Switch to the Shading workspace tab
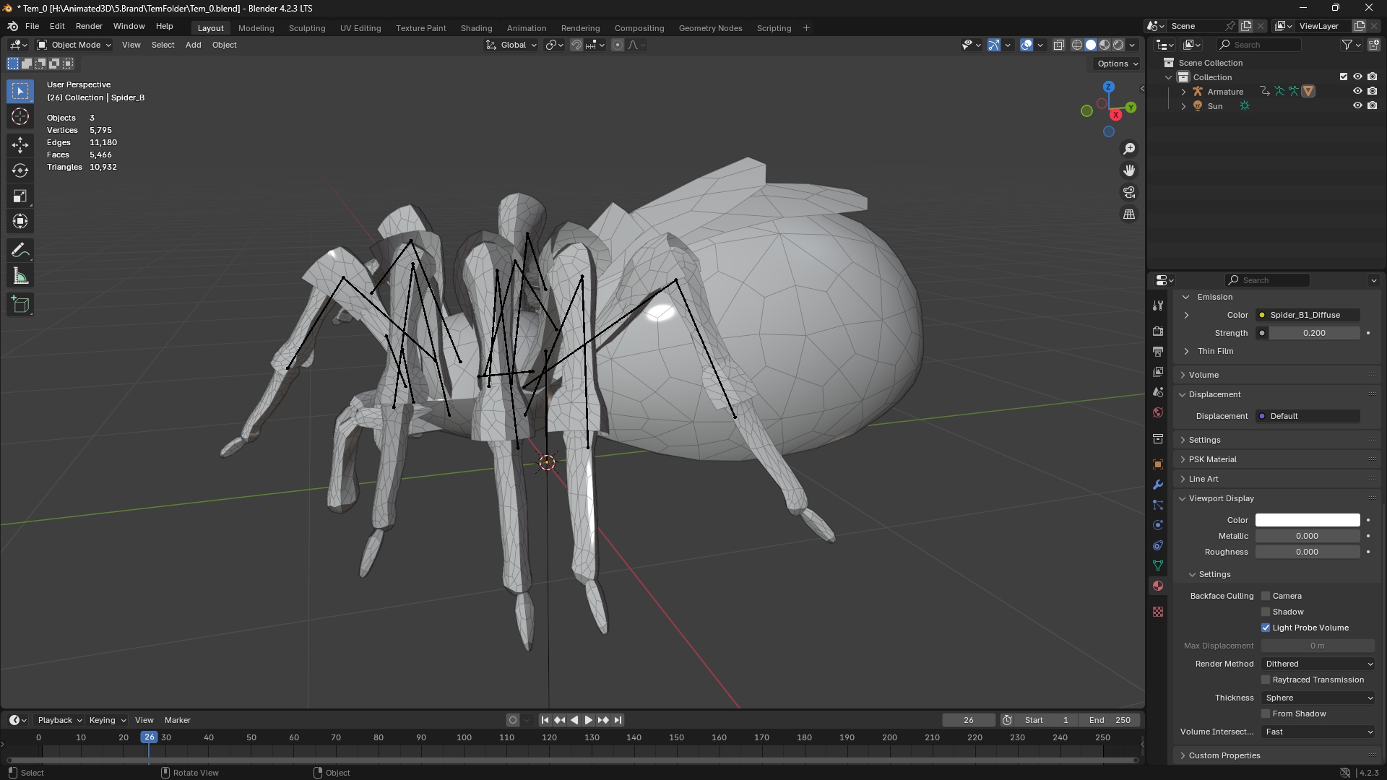The height and width of the screenshot is (780, 1387). (x=475, y=28)
